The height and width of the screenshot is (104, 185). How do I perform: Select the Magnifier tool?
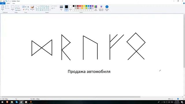coord(28,10)
